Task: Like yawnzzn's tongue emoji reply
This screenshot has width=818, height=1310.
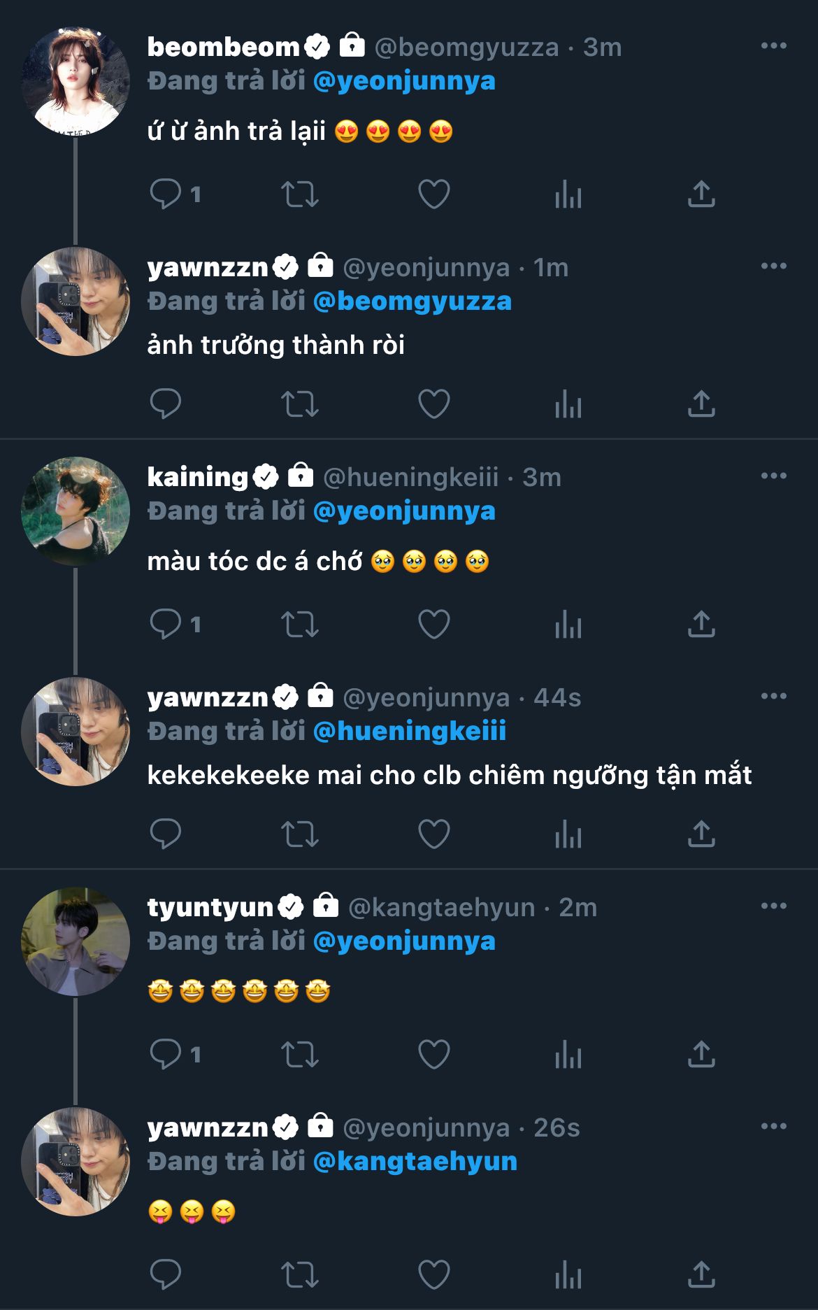Action: pyautogui.click(x=433, y=1275)
